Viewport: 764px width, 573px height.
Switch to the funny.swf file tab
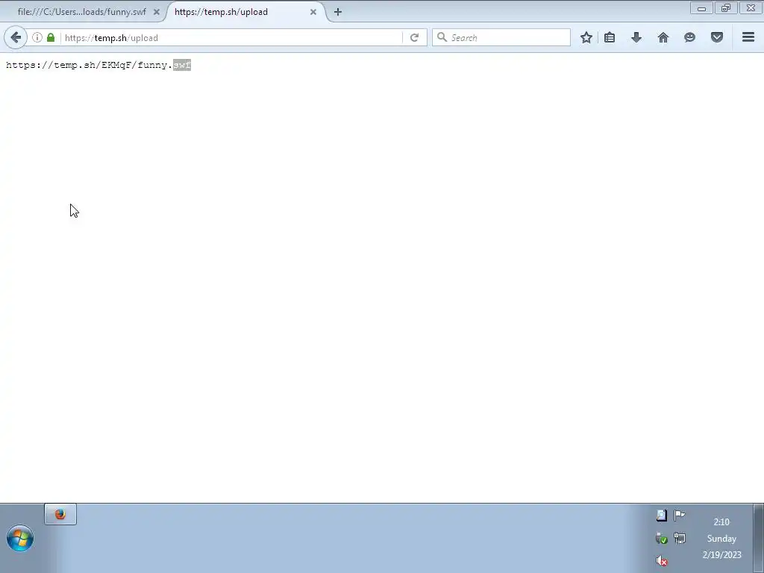[x=82, y=12]
